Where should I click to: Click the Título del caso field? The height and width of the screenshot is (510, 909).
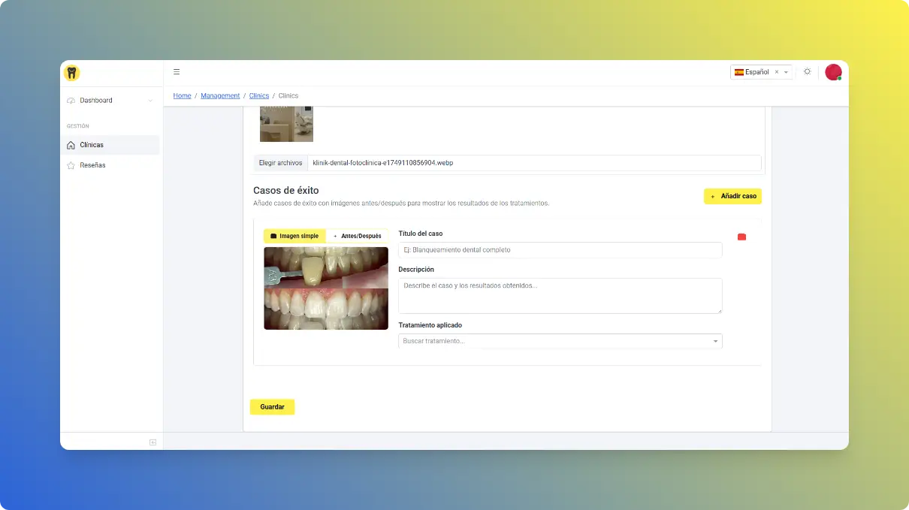tap(560, 250)
